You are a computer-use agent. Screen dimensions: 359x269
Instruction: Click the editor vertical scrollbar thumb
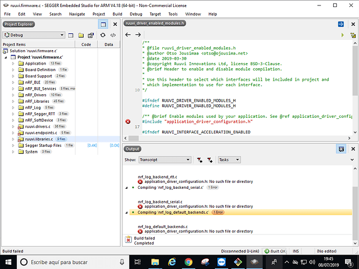(355, 71)
